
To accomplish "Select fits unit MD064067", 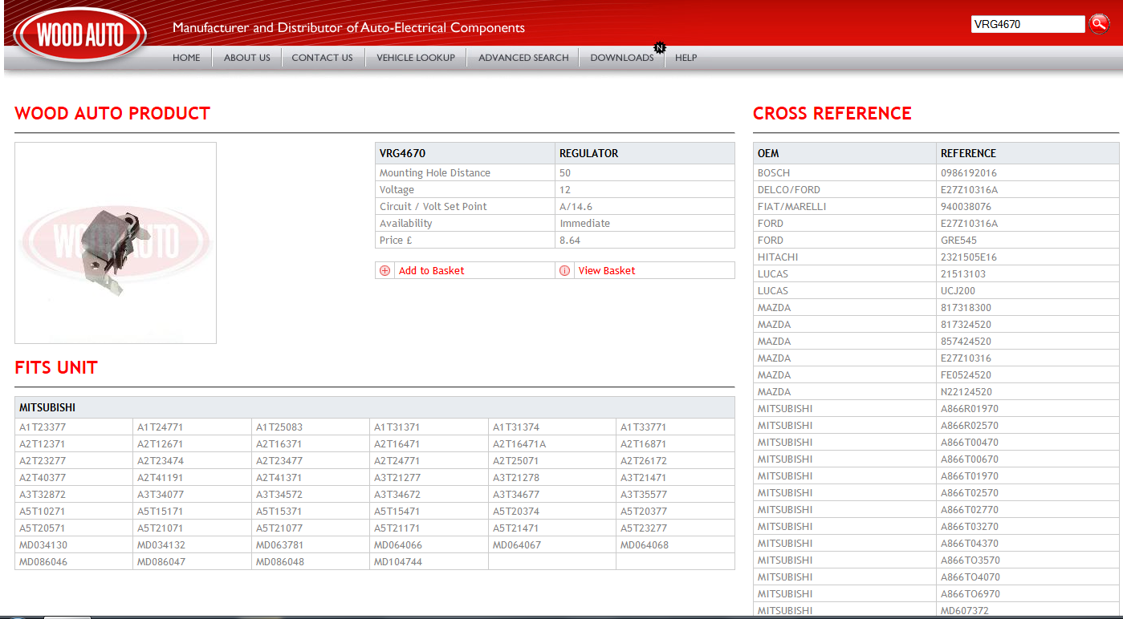I will (517, 545).
